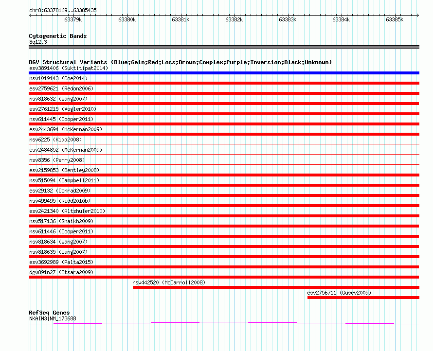The image size is (433, 351).
Task: Click the esv3891406 (Suktitipat2014) variant label
Action: pyautogui.click(x=69, y=68)
